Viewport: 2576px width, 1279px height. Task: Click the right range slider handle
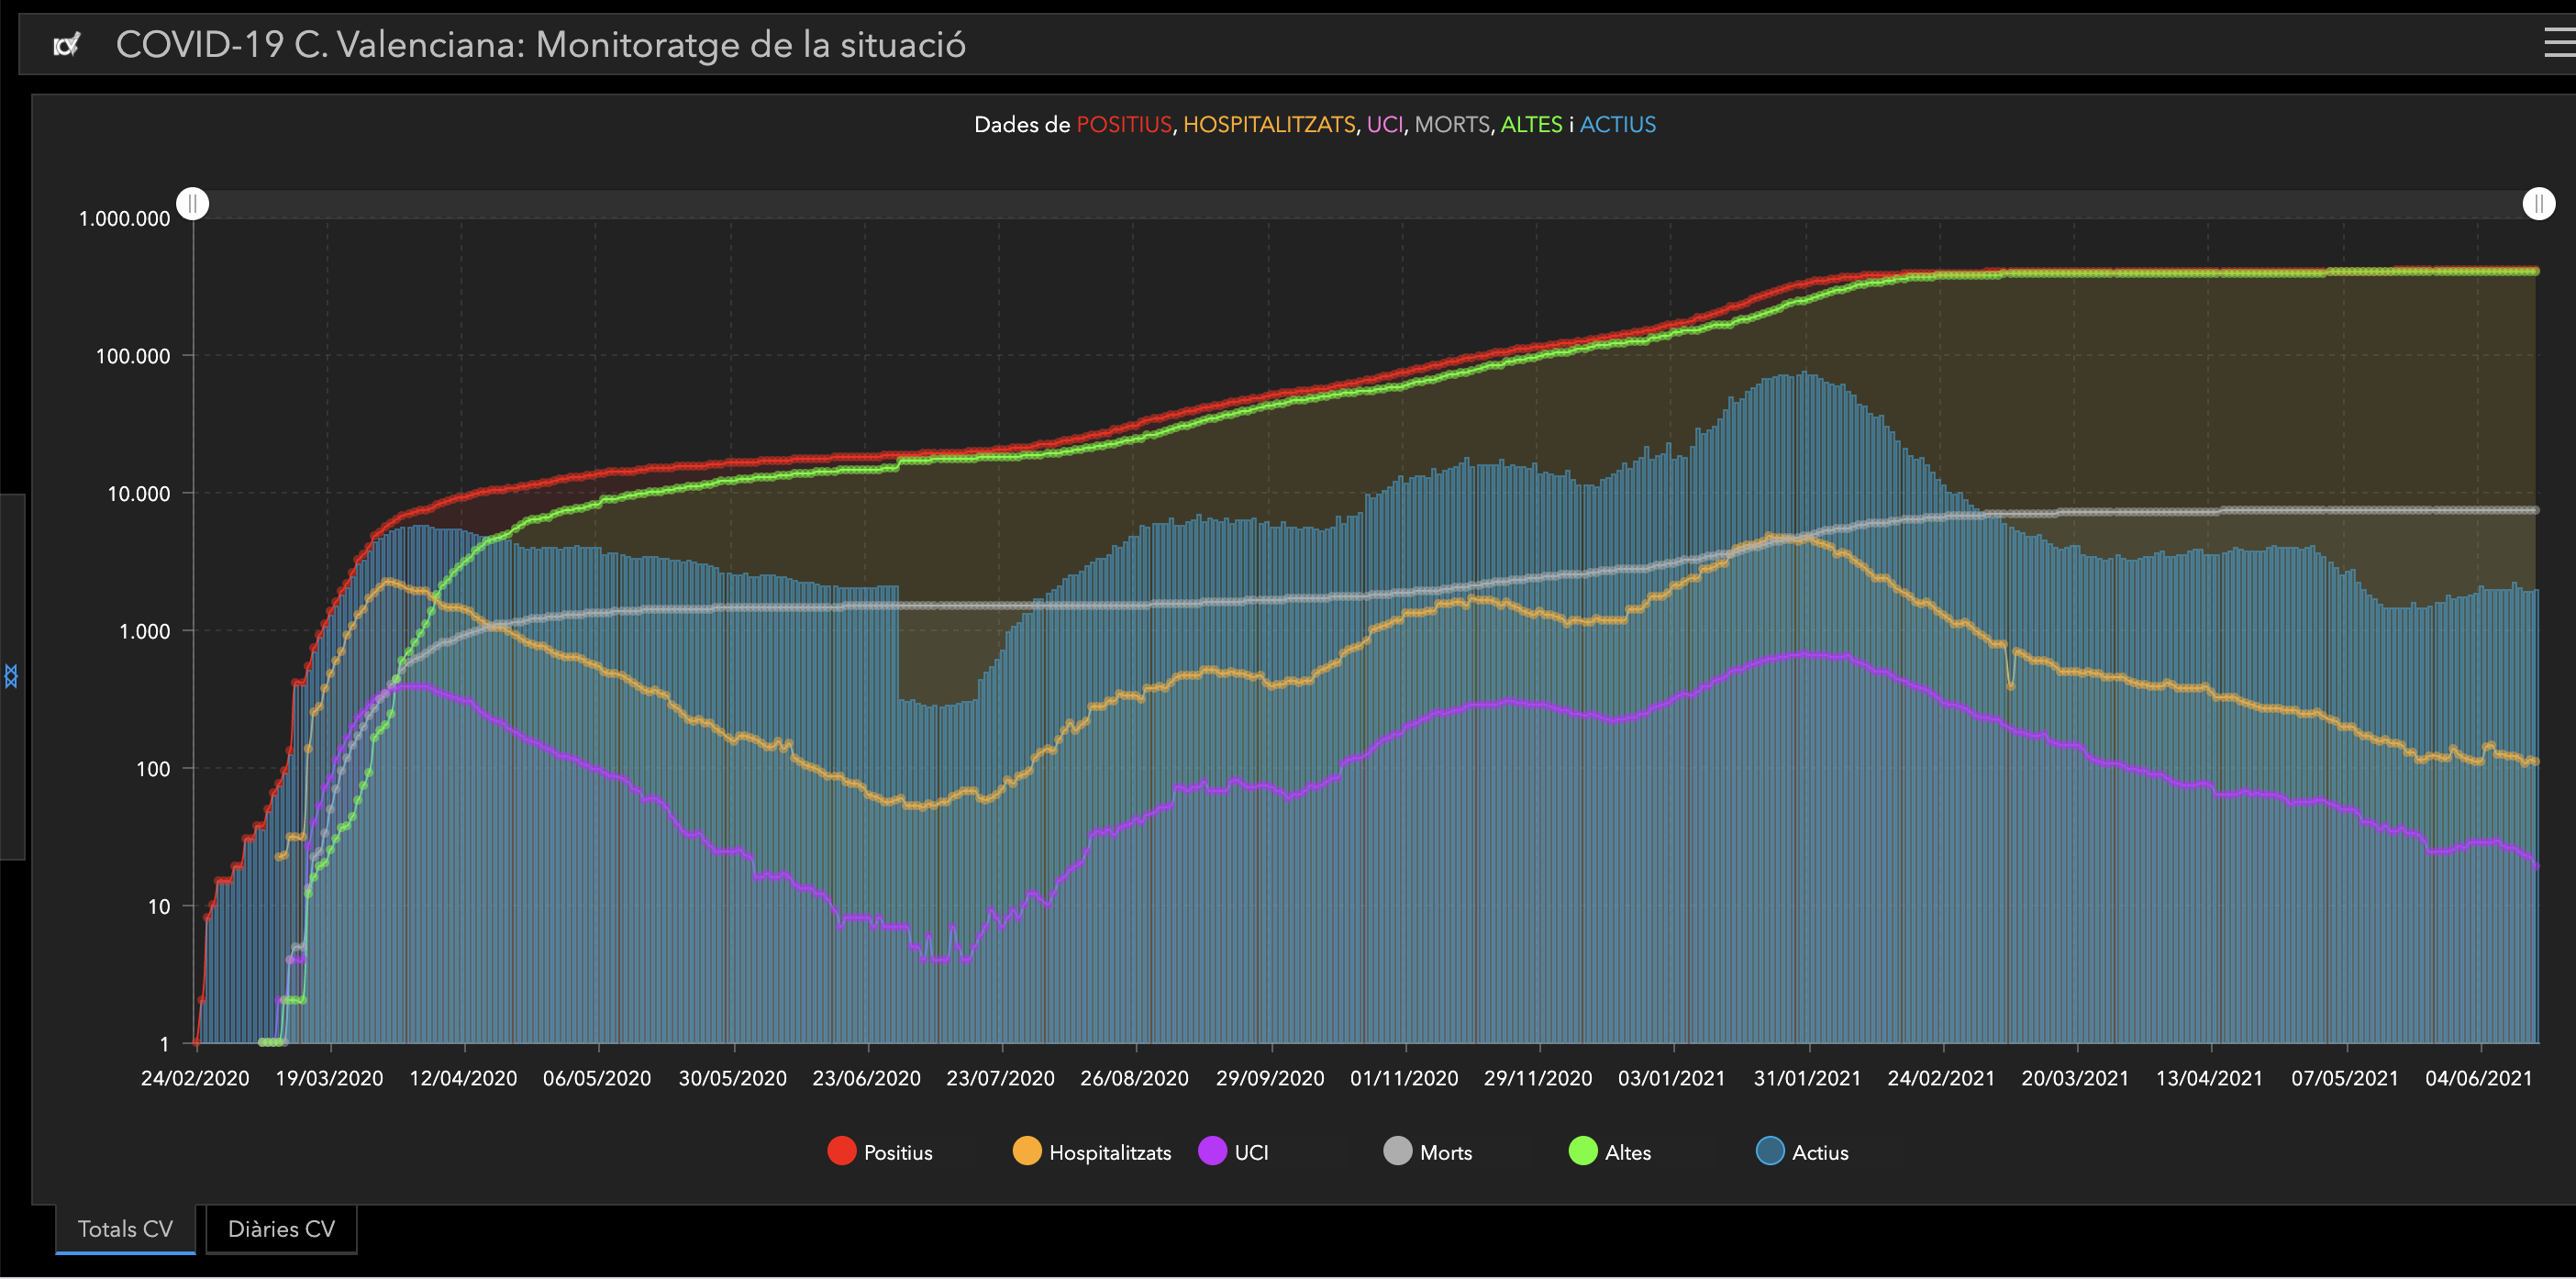pos(2538,204)
